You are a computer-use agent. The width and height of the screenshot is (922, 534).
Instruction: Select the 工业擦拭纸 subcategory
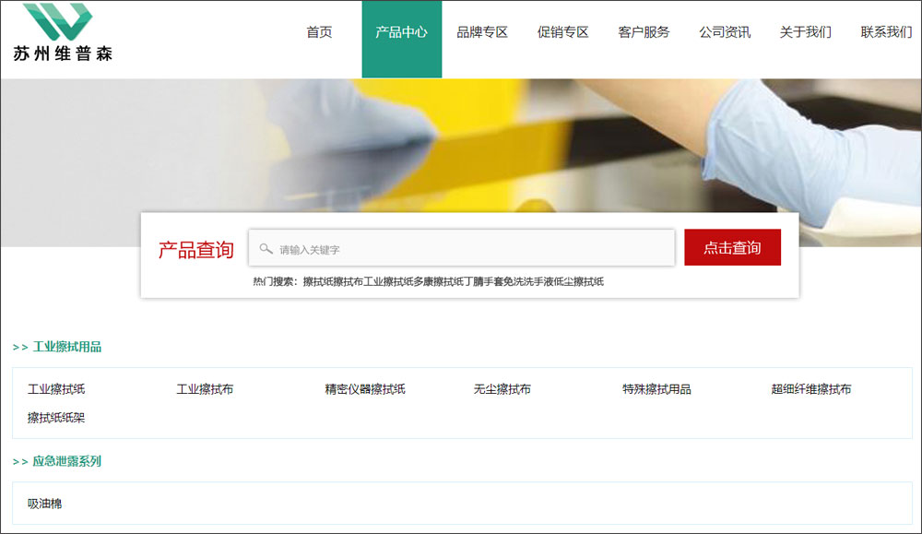click(x=56, y=389)
